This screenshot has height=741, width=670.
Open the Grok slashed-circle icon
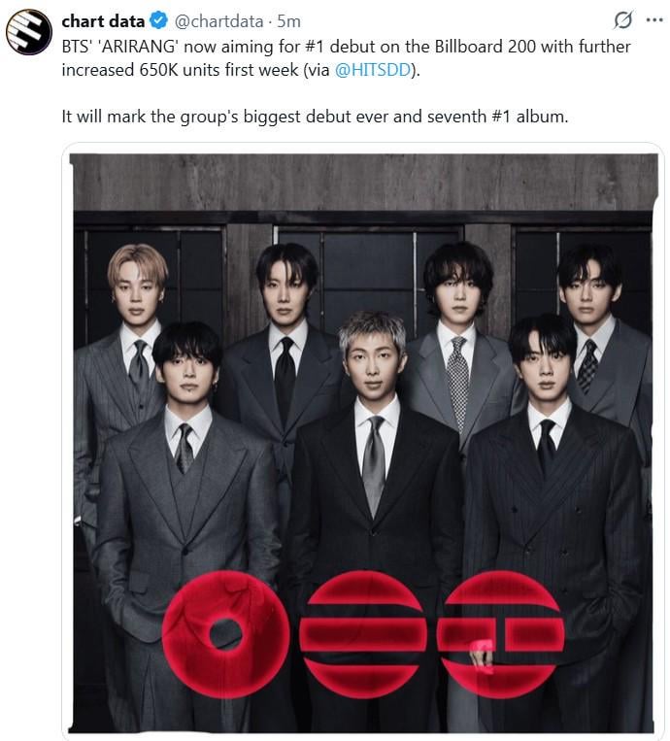623,20
